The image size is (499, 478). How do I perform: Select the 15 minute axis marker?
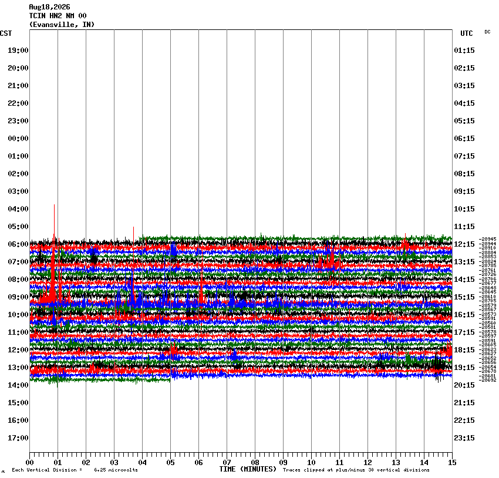point(452,463)
